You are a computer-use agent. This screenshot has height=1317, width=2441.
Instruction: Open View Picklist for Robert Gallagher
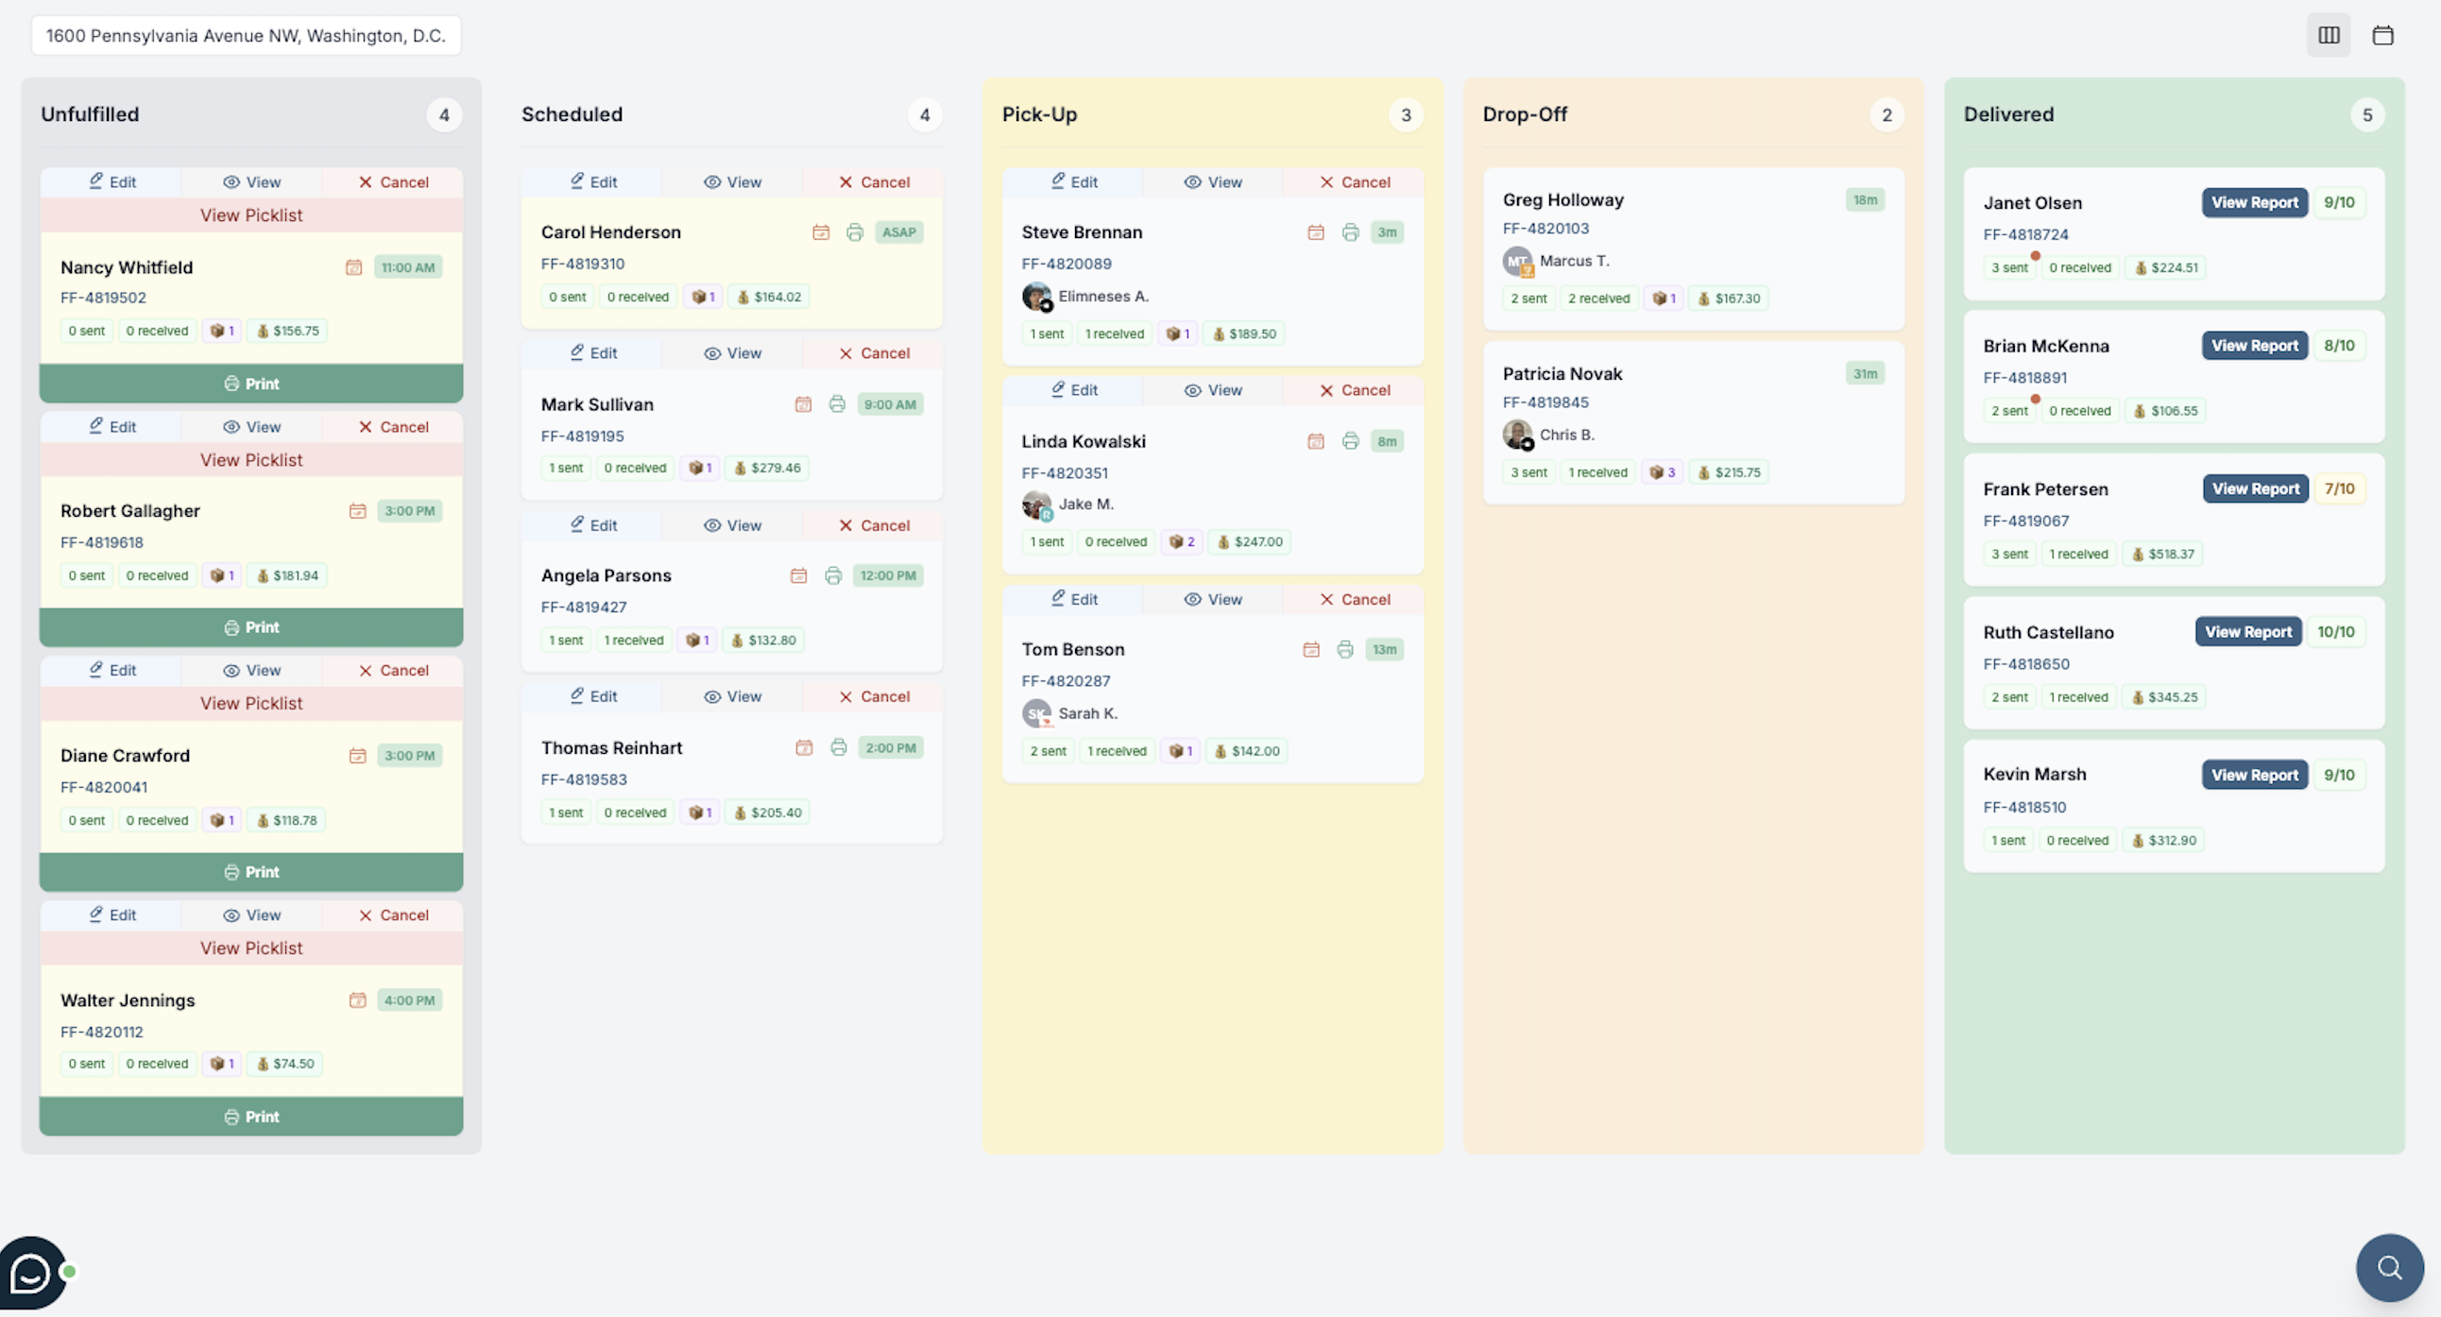click(251, 459)
